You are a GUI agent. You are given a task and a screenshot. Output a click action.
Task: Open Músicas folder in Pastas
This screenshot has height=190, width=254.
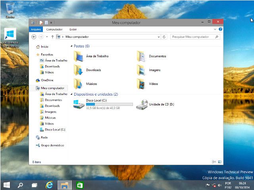[85, 84]
